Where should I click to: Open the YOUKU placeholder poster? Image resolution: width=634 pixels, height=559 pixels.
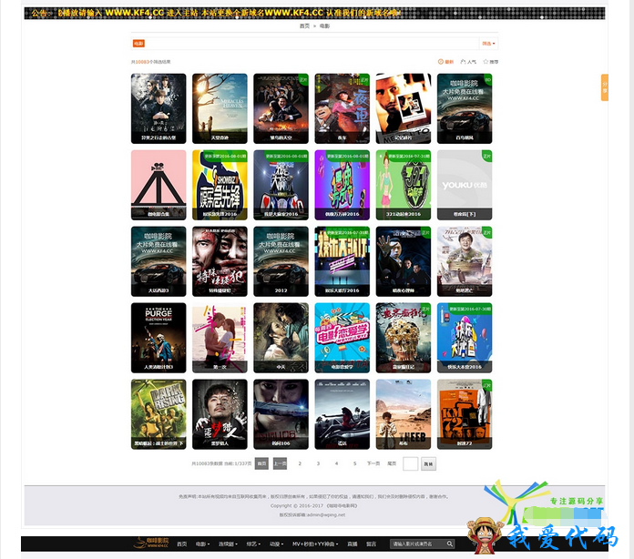[465, 185]
